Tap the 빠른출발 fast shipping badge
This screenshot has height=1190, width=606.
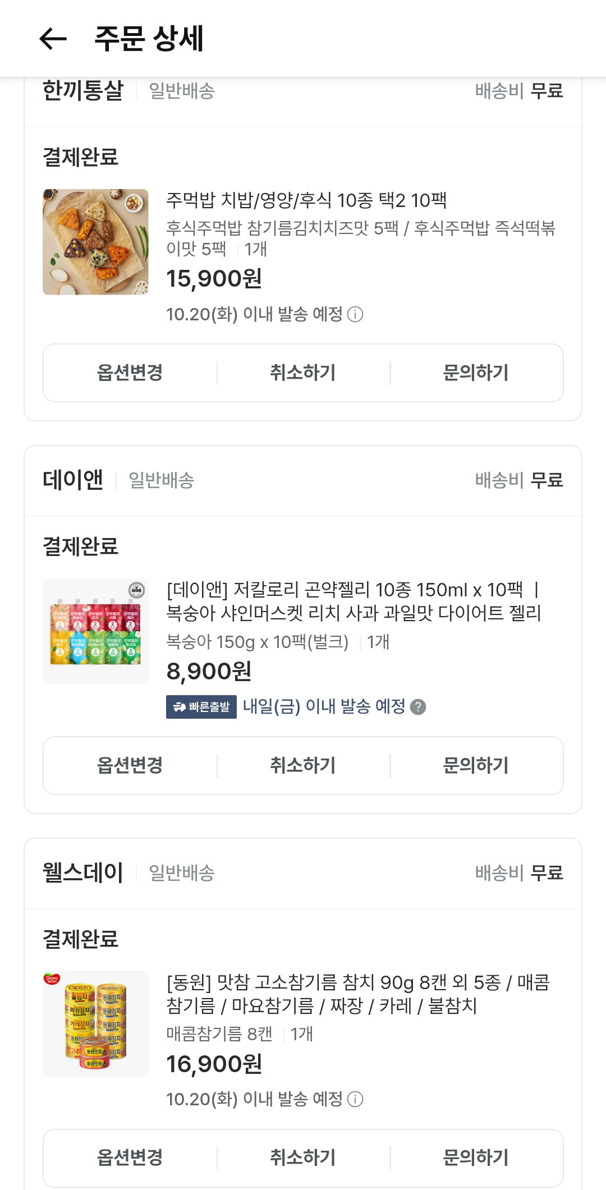coord(201,707)
